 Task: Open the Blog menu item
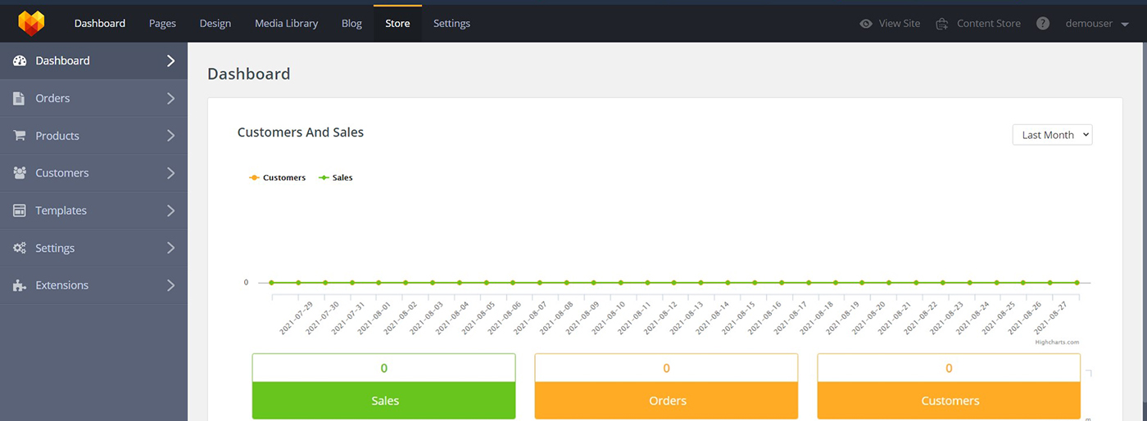pos(351,24)
